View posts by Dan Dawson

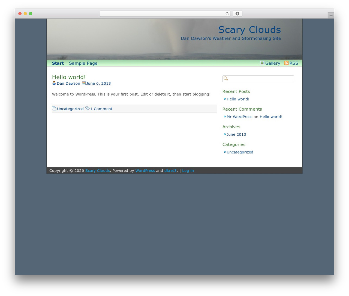pyautogui.click(x=68, y=83)
